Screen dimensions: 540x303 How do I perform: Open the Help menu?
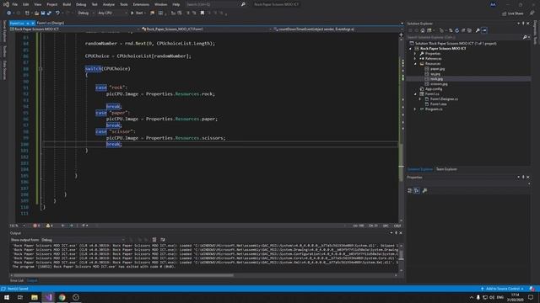coord(176,4)
